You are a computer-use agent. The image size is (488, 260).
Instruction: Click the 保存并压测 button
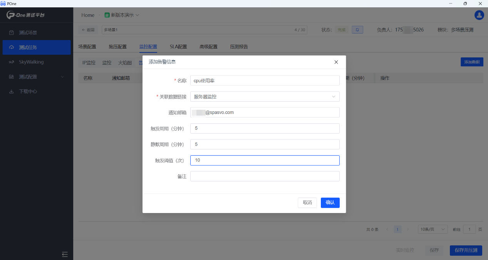(466, 250)
